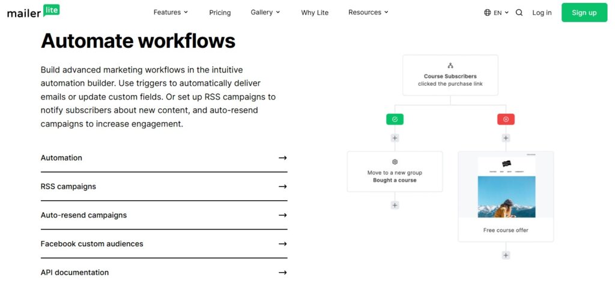Click the globe language icon
The image size is (615, 290).
[x=487, y=13]
